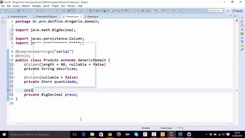This screenshot has width=245, height=138.
Task: Click the bottom icon in the right trim bar
Action: coord(242,49)
